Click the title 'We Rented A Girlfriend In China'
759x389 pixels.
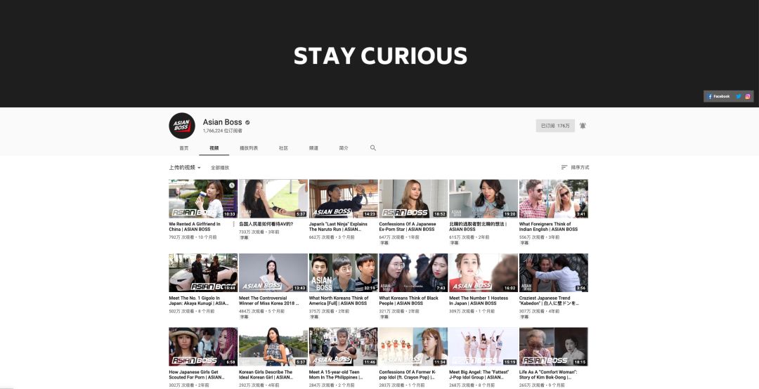point(195,226)
